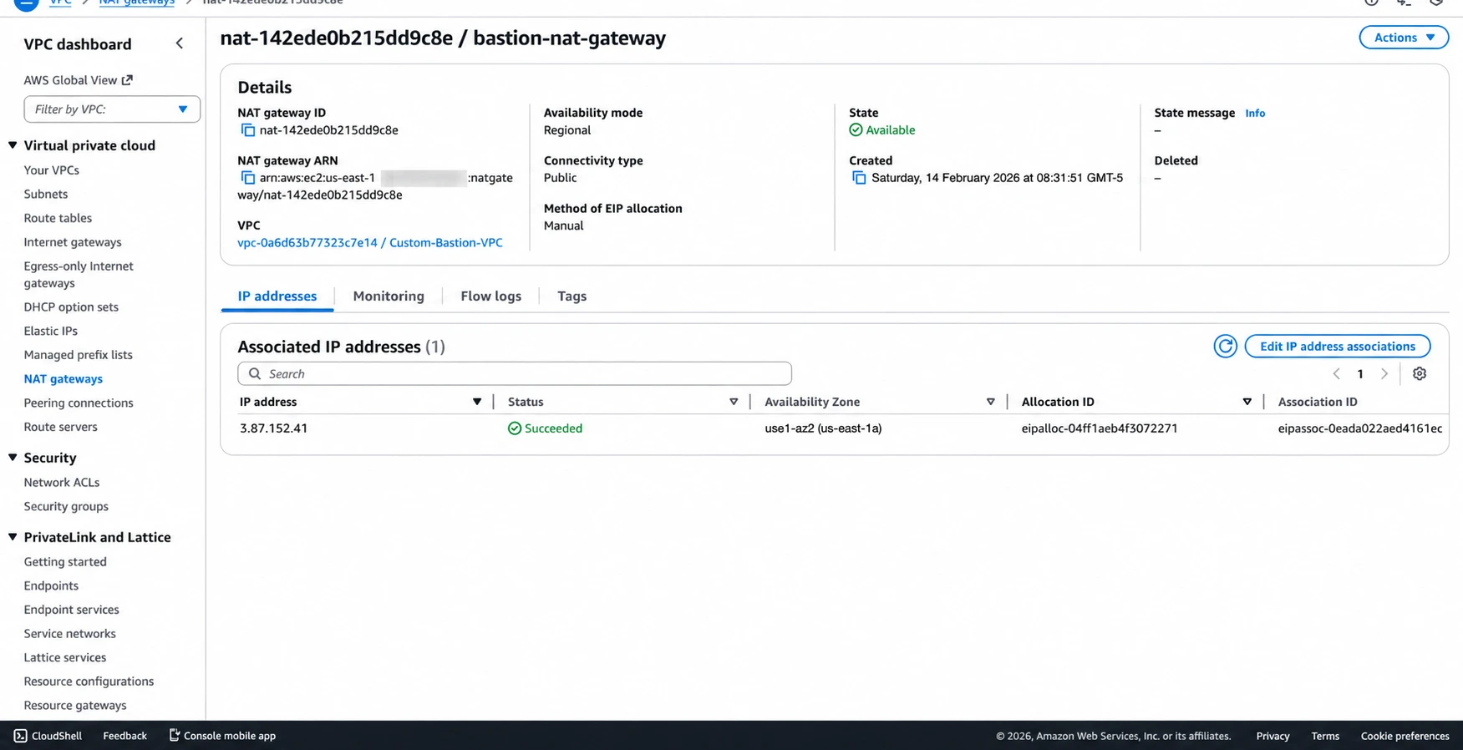Collapse the PrivateLink and Lattice section

pos(13,537)
